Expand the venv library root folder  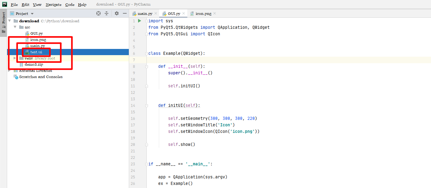15,58
